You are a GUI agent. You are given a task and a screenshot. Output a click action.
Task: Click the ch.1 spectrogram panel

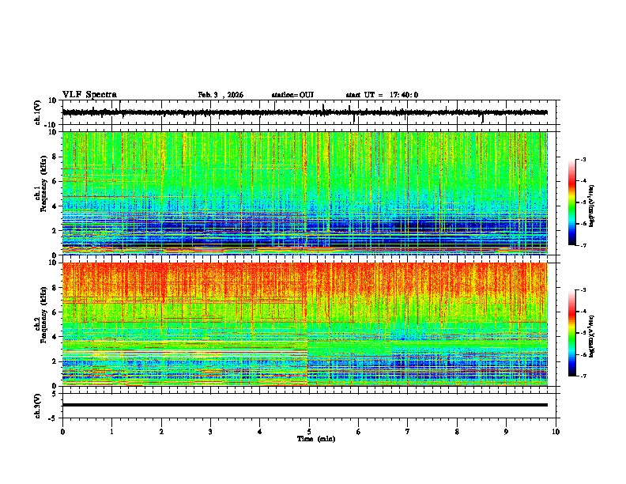pyautogui.click(x=305, y=193)
